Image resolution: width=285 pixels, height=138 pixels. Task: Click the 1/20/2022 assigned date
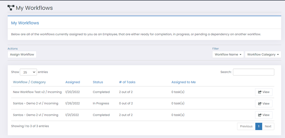click(x=72, y=92)
